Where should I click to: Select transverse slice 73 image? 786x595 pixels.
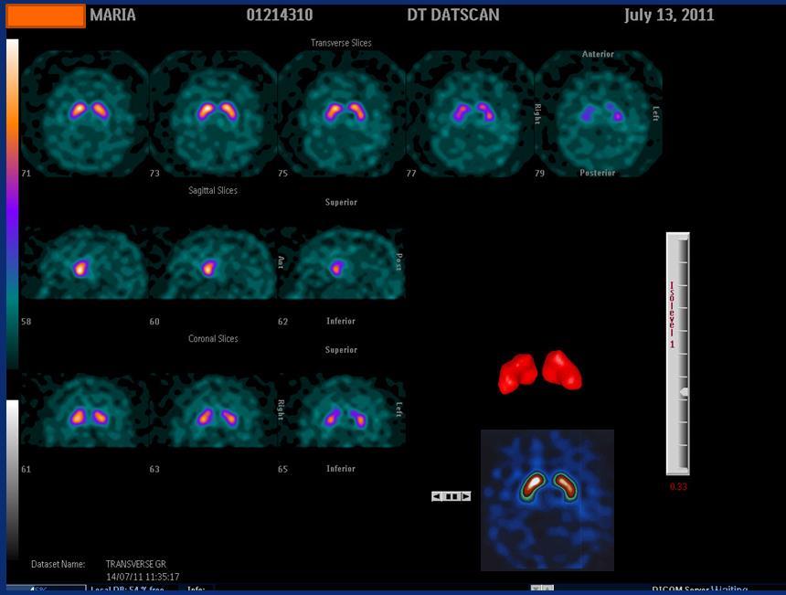pyautogui.click(x=213, y=113)
